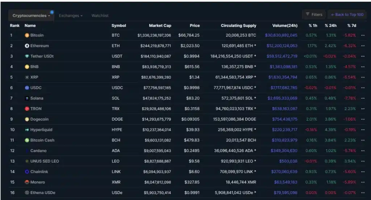Open three-dot menu for Ethena USDe row

point(363,193)
